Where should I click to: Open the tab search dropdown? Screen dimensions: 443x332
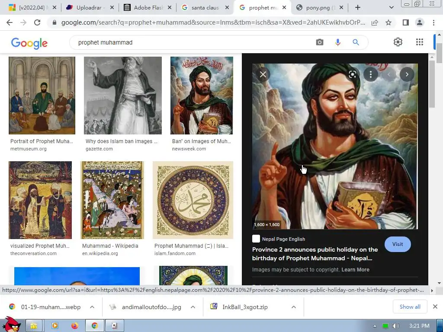pyautogui.click(x=391, y=8)
